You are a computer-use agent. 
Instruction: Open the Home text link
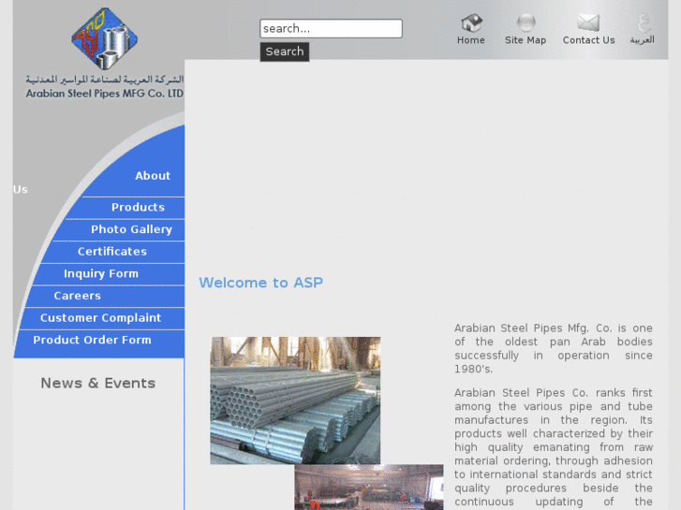click(471, 40)
